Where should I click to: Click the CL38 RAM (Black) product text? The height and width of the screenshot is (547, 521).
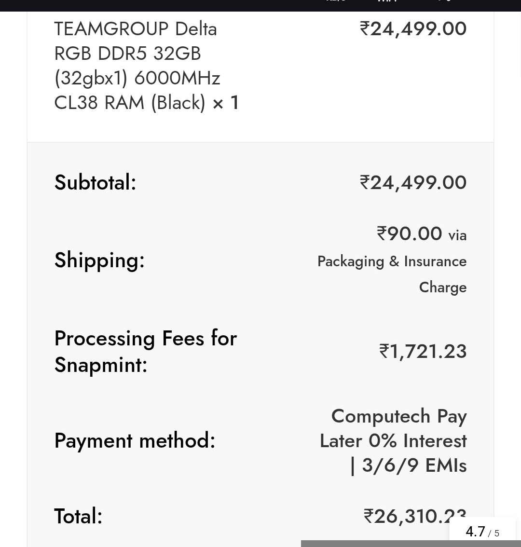(130, 103)
